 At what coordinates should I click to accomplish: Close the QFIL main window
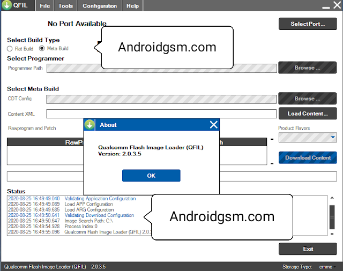coord(338,5)
